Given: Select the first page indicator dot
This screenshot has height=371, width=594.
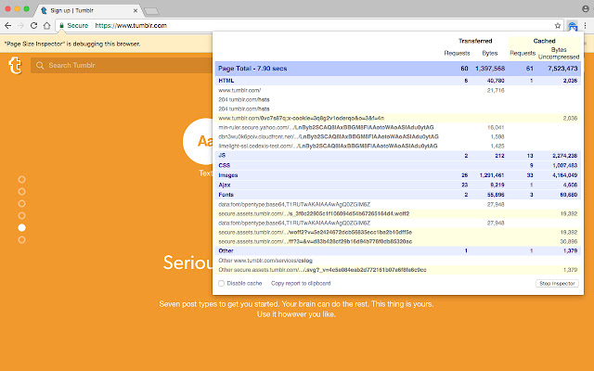Looking at the screenshot, I should 21,179.
